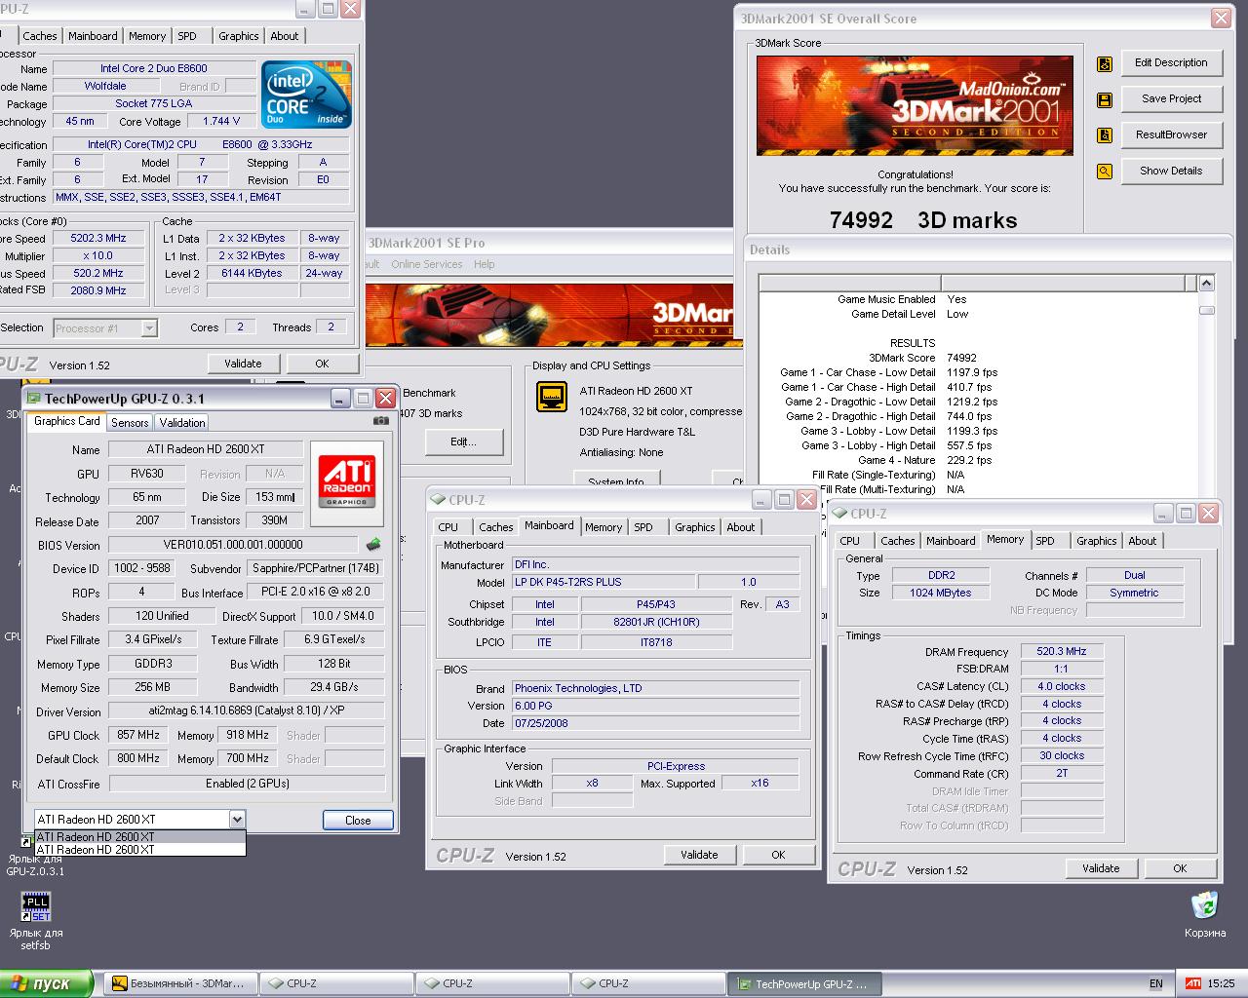Open Help menu in 3DMark2001 SE Pro
The width and height of the screenshot is (1248, 998).
point(485,264)
